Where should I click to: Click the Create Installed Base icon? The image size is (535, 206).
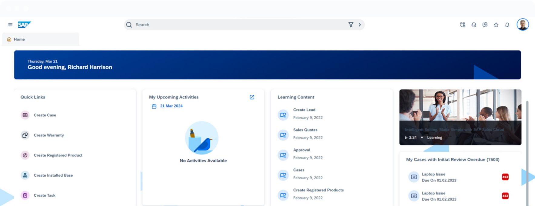click(x=25, y=175)
